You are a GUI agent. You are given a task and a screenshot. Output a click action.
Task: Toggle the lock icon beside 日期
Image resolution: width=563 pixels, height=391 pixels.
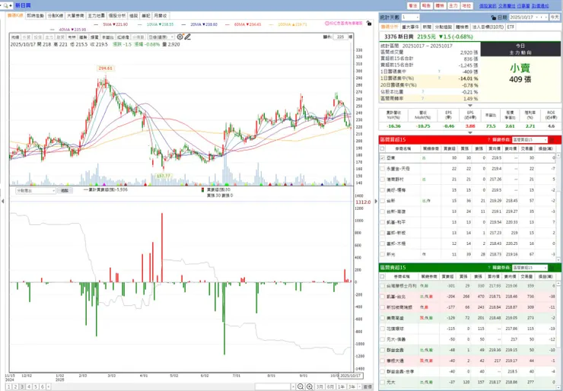pyautogui.click(x=493, y=17)
